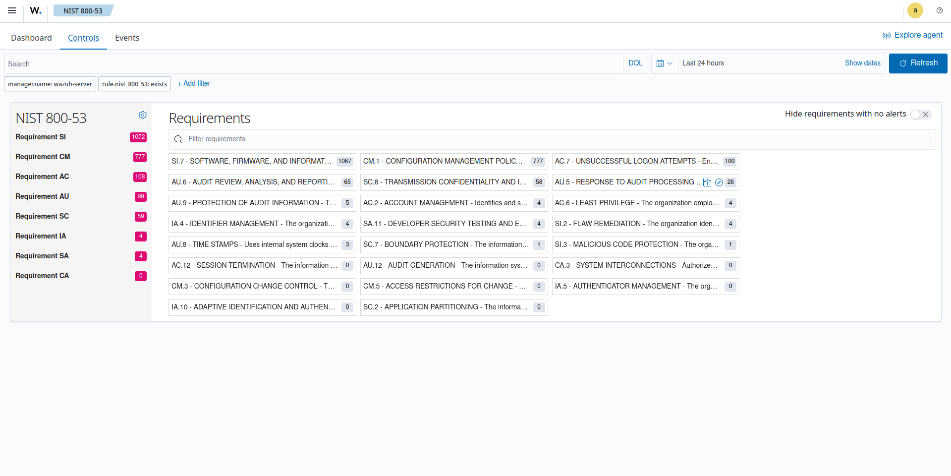Viewport: 951px width, 476px height.
Task: Open the user avatar account menu
Action: (915, 10)
